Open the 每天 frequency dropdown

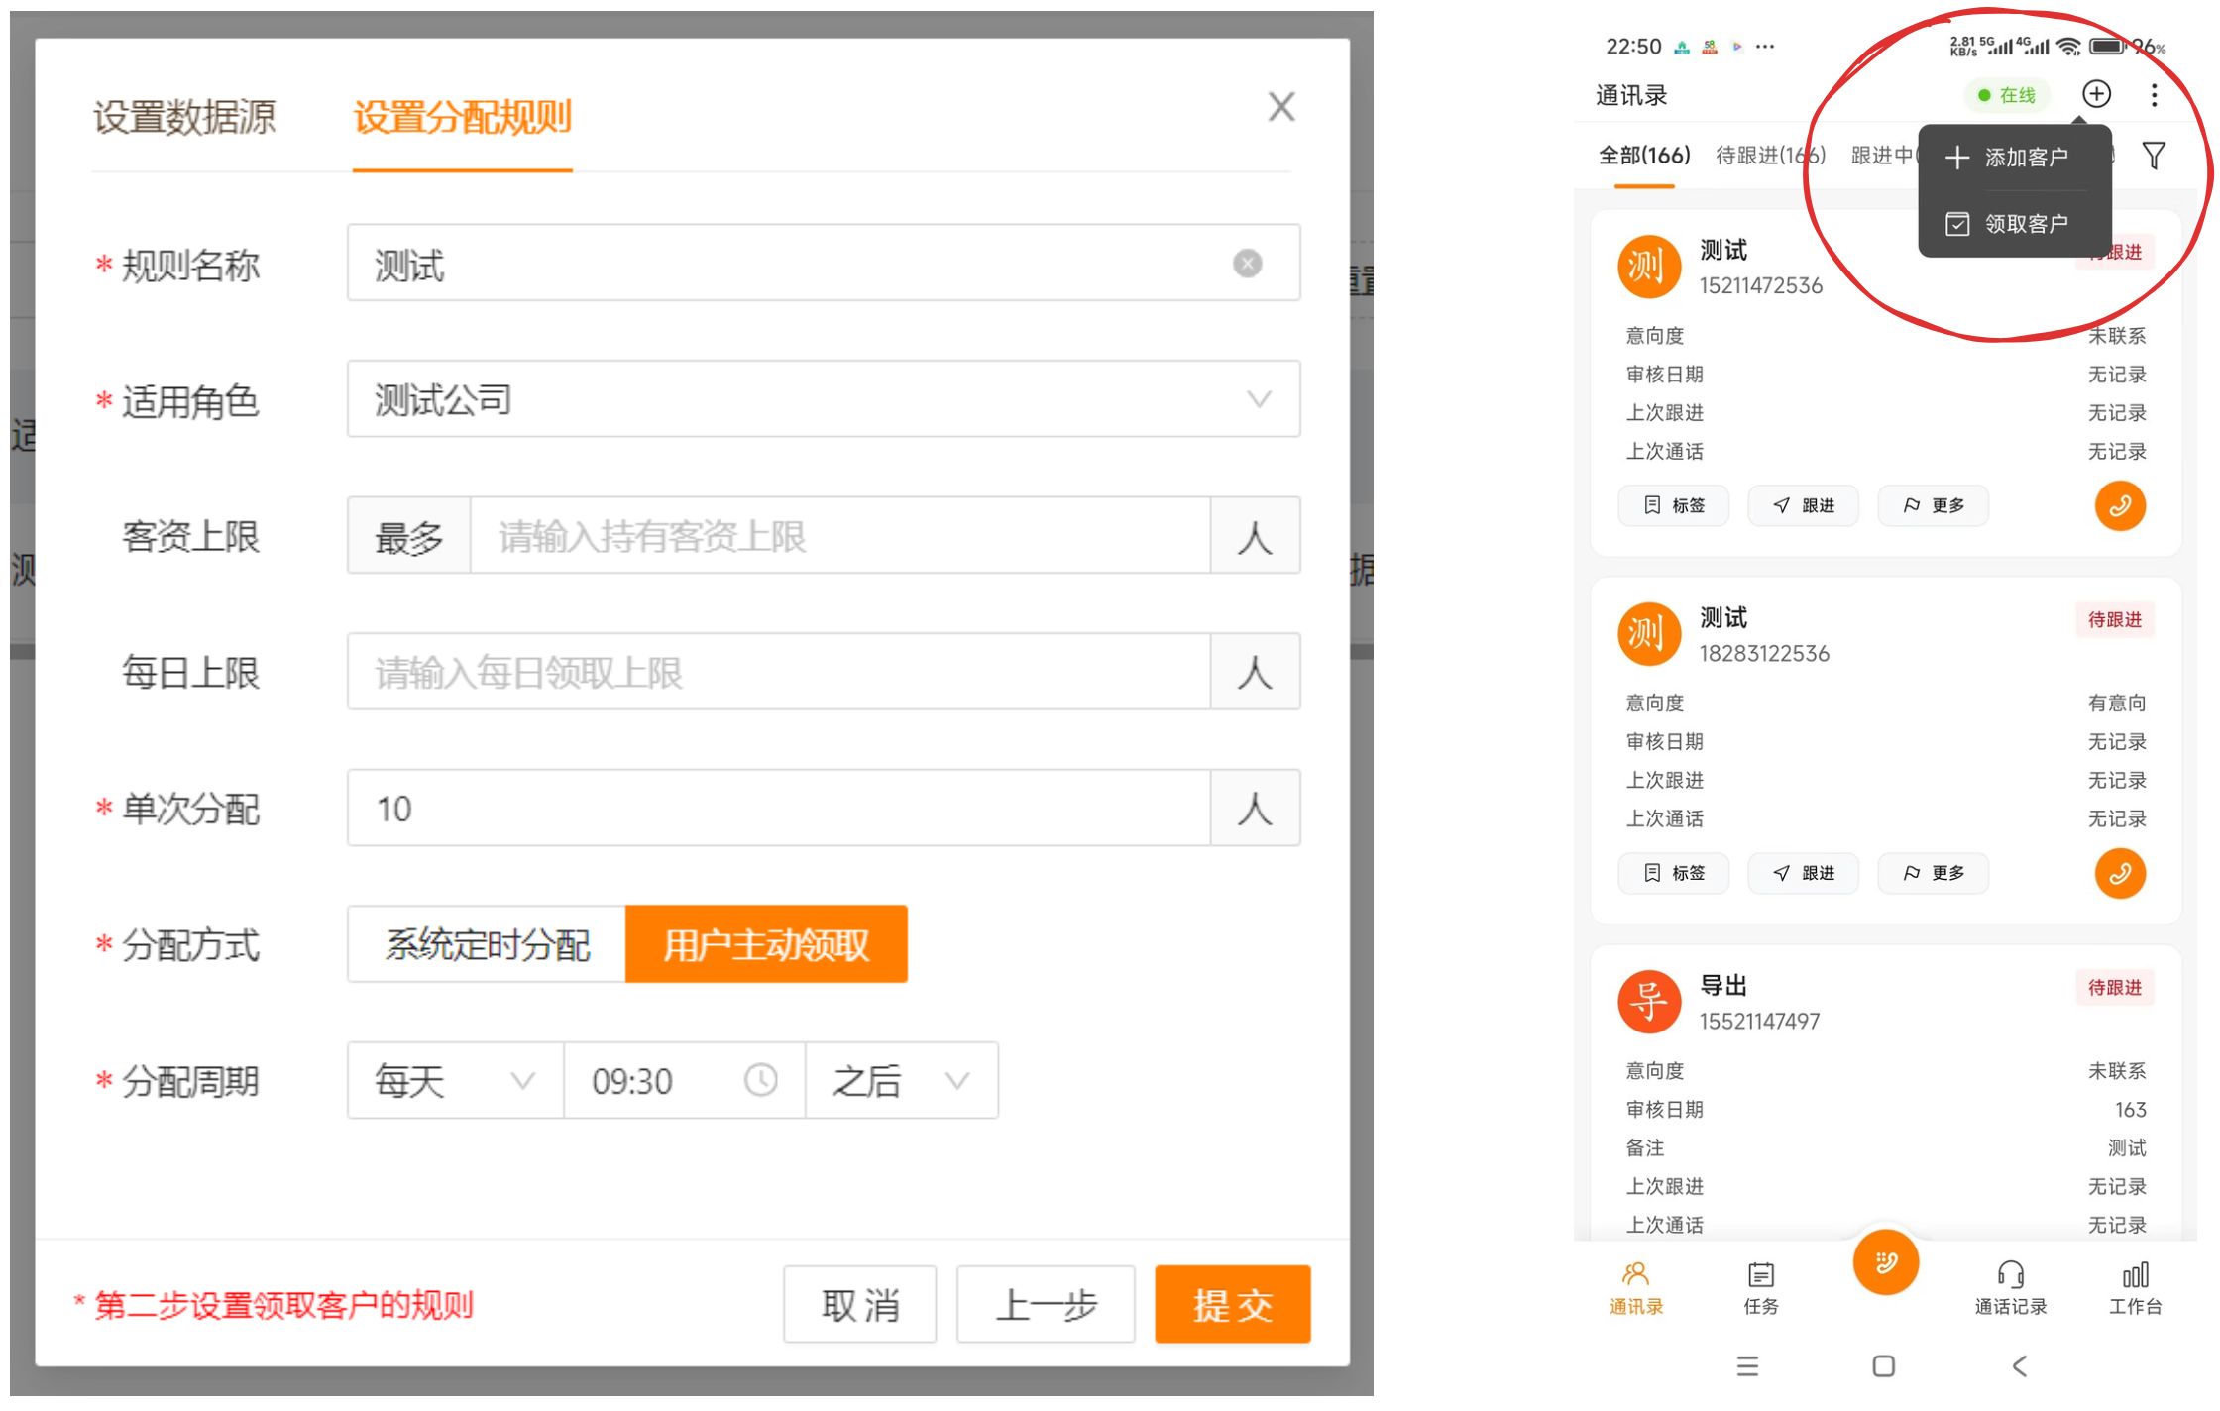453,1081
